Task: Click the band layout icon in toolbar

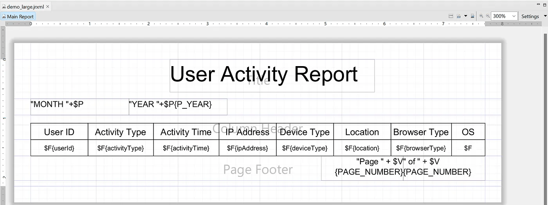Action: pyautogui.click(x=451, y=16)
